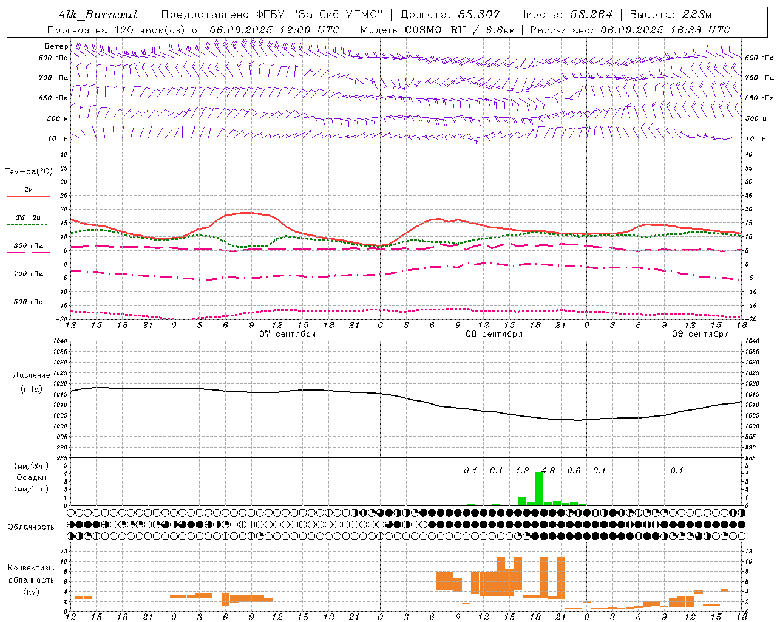Click the dashed line sample under Td 2м
This screenshot has width=777, height=622.
pyautogui.click(x=27, y=225)
